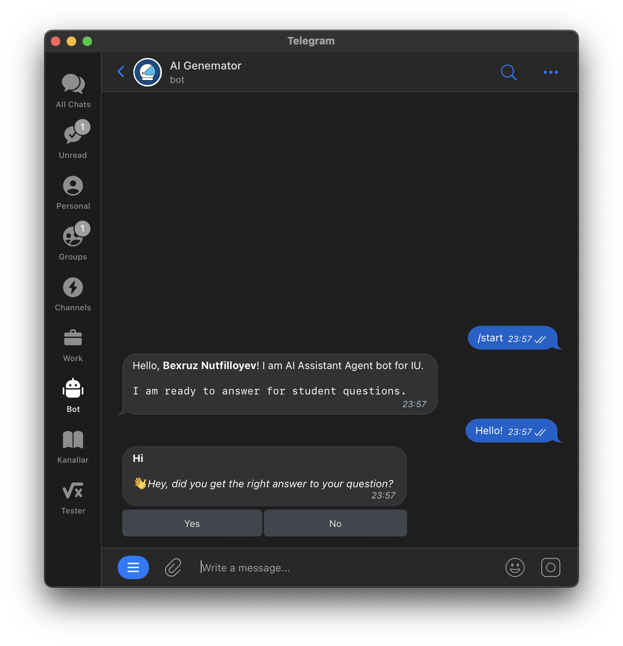Click the 'ready to answer' monospace text
Screen dimensions: 623x646
pyautogui.click(x=269, y=391)
